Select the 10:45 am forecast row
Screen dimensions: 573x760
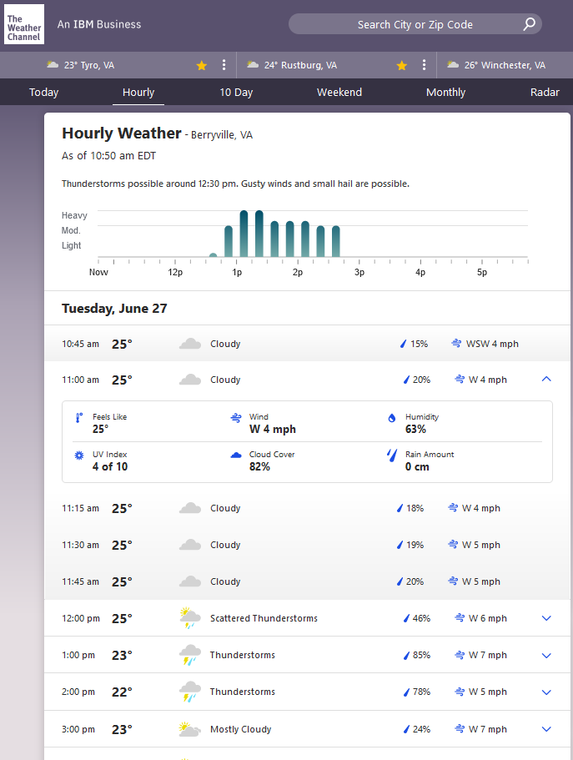click(307, 344)
